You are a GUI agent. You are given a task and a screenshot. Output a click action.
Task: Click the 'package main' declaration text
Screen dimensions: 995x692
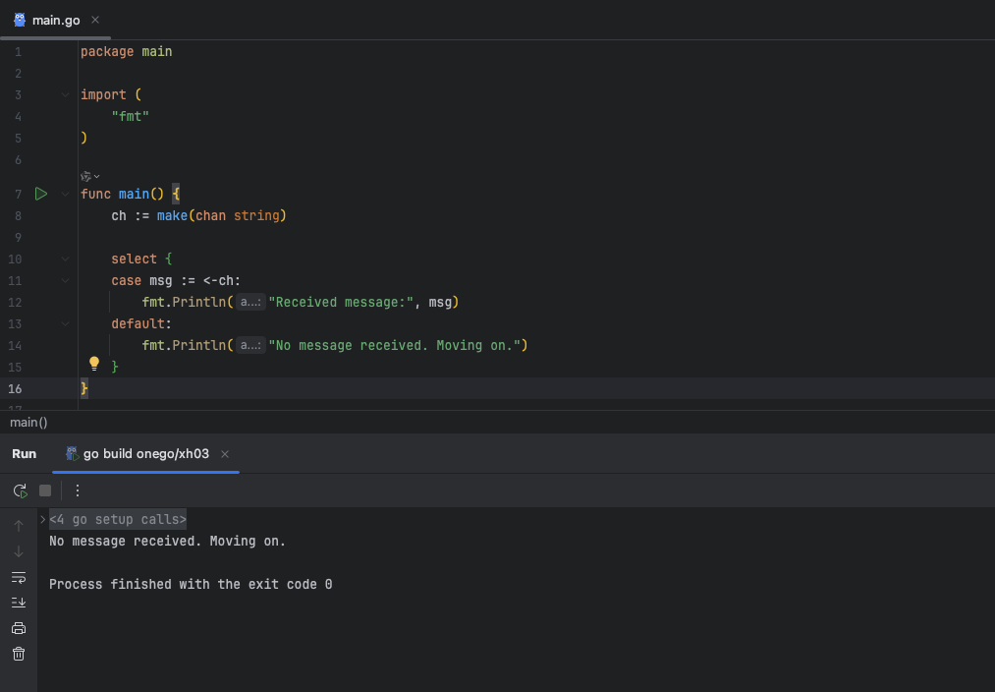(x=127, y=51)
